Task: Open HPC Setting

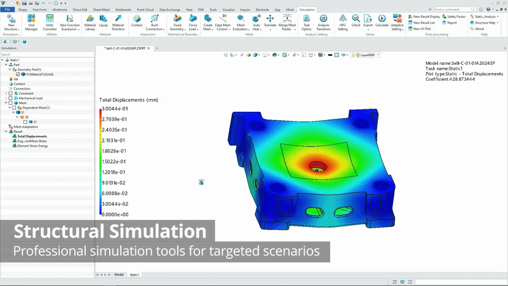Action: 342,23
